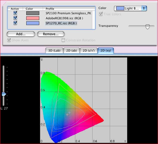
Task: Select the 2D (xy) tab
Action: tap(106, 50)
